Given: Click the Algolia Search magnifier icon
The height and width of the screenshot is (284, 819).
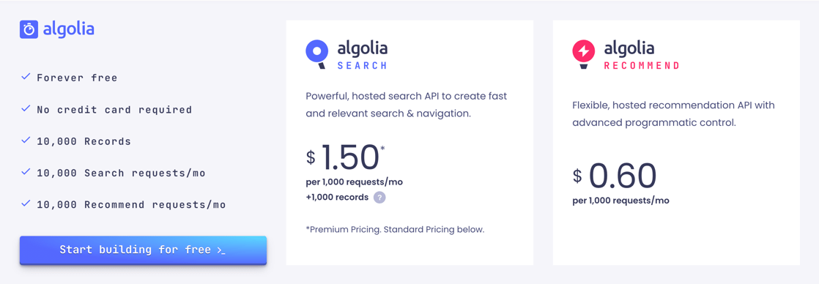Looking at the screenshot, I should pyautogui.click(x=316, y=55).
